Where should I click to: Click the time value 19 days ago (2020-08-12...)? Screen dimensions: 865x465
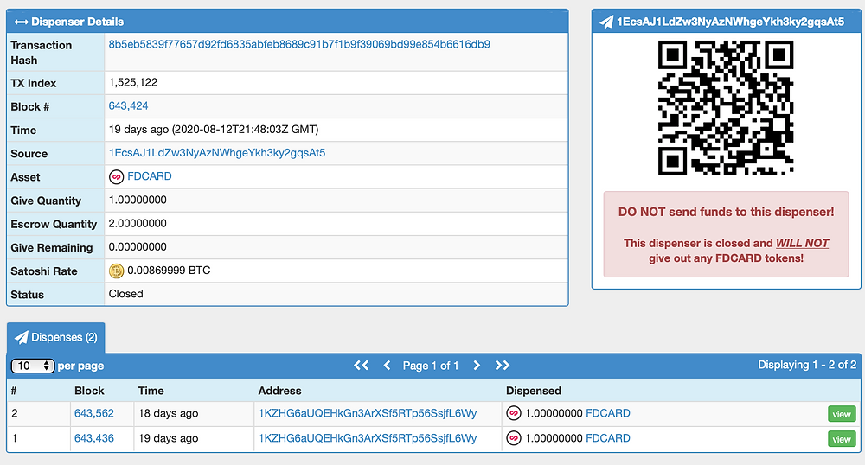214,130
